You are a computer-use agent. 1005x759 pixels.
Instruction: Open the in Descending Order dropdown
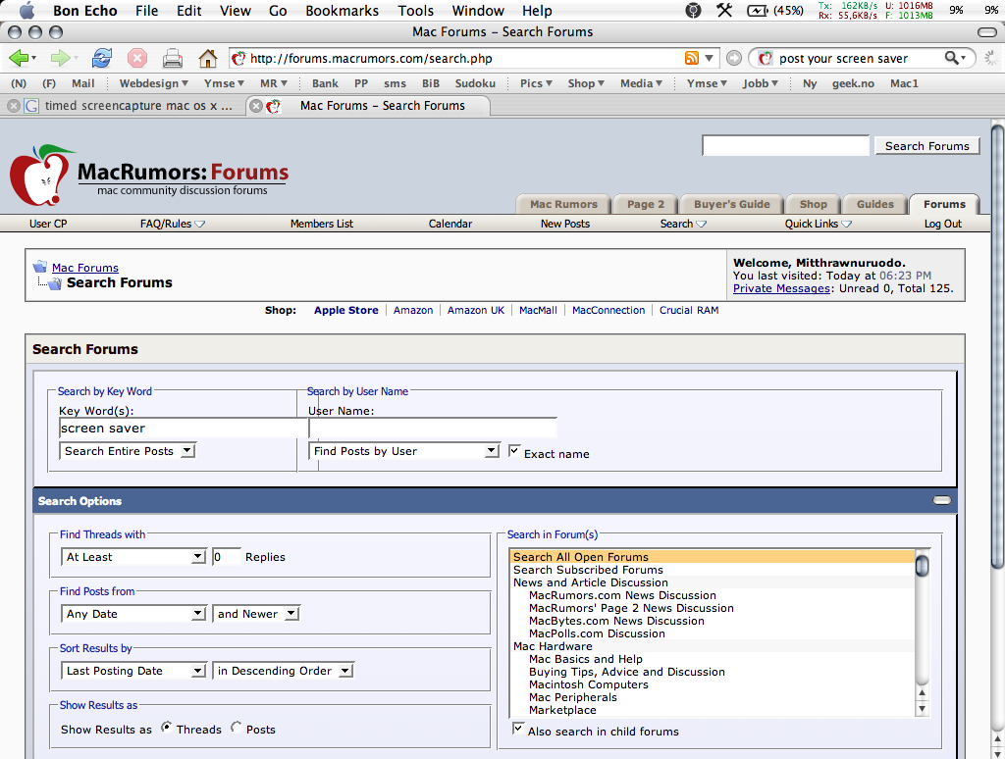point(284,671)
